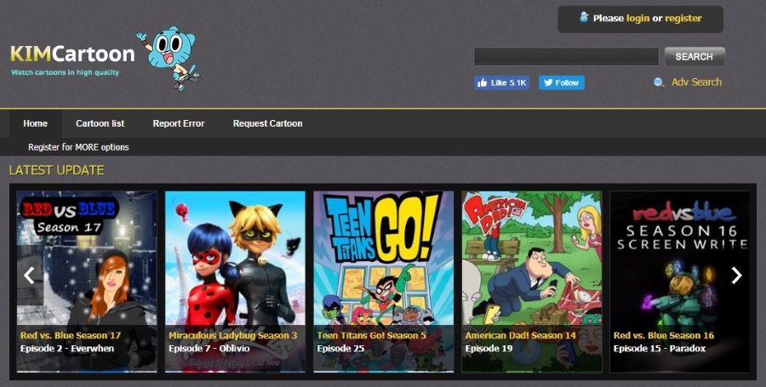
Task: Click the LATEST UPDATE heading
Action: tap(57, 170)
